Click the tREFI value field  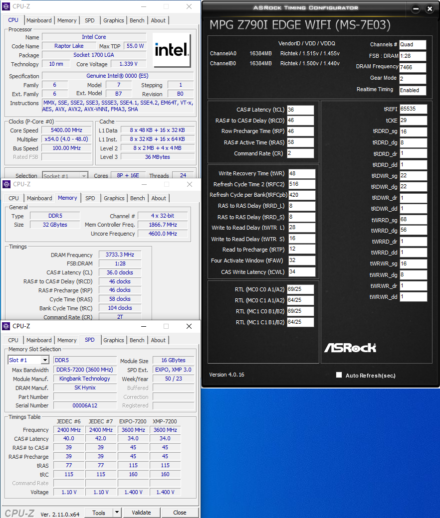click(413, 109)
